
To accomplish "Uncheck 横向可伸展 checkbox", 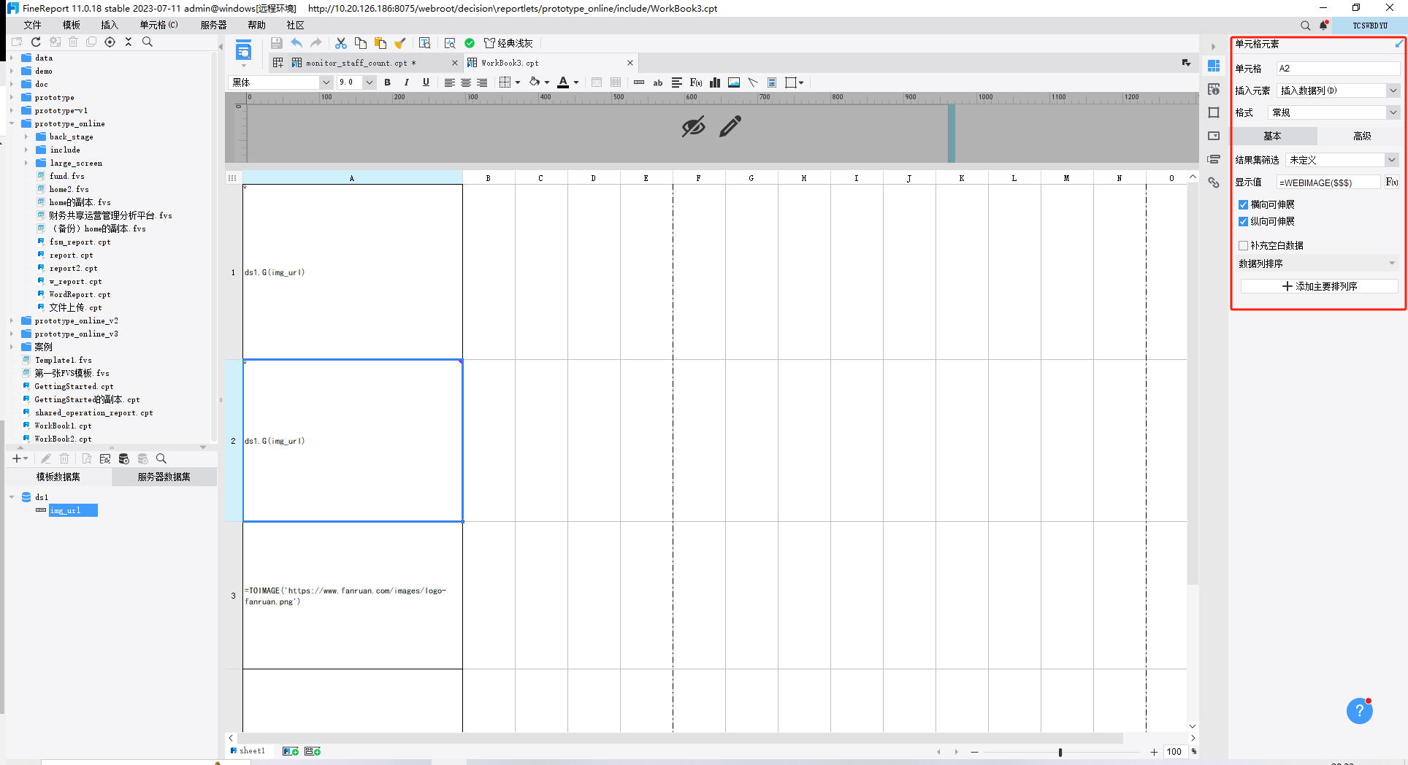I will click(1243, 205).
